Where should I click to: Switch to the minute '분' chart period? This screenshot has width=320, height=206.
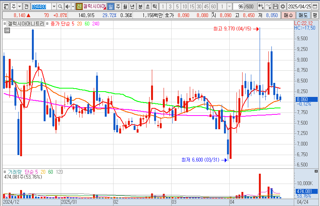tap(140, 7)
